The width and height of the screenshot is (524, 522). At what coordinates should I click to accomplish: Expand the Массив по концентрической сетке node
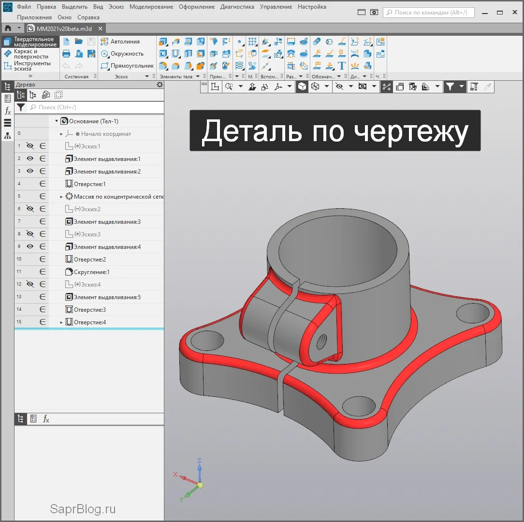tap(61, 197)
